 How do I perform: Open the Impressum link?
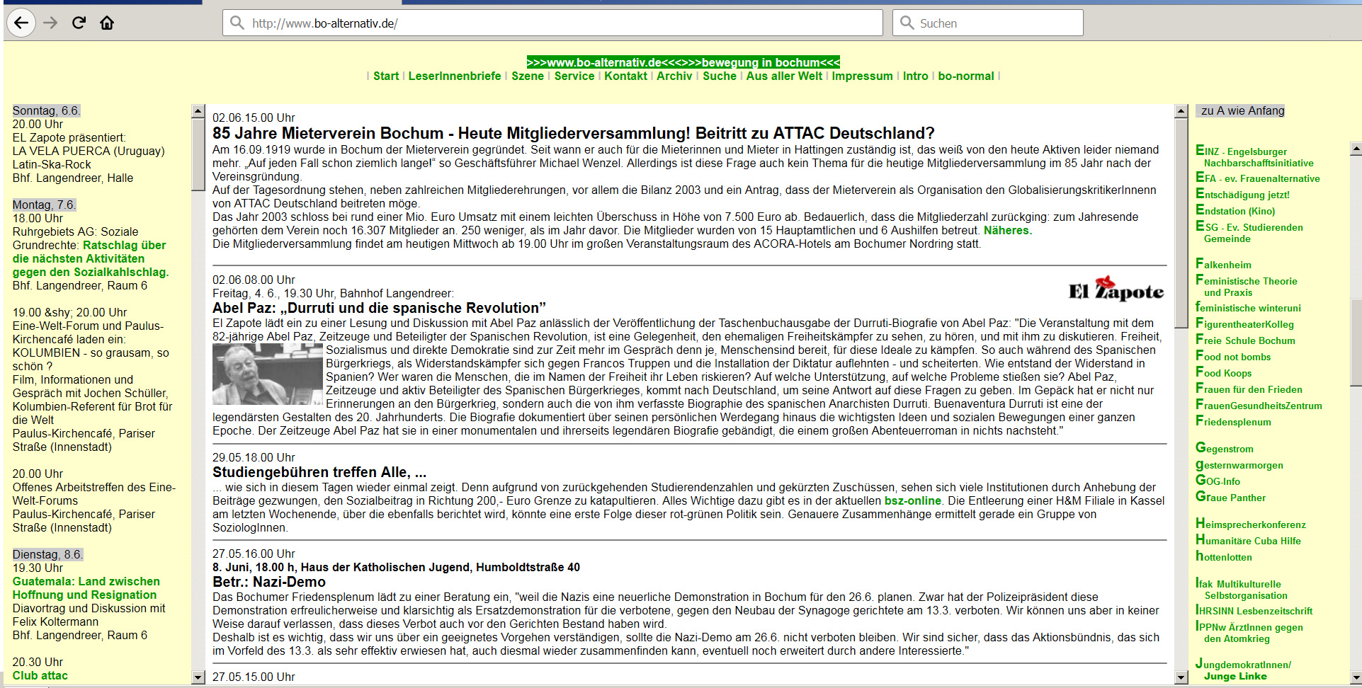tap(862, 76)
